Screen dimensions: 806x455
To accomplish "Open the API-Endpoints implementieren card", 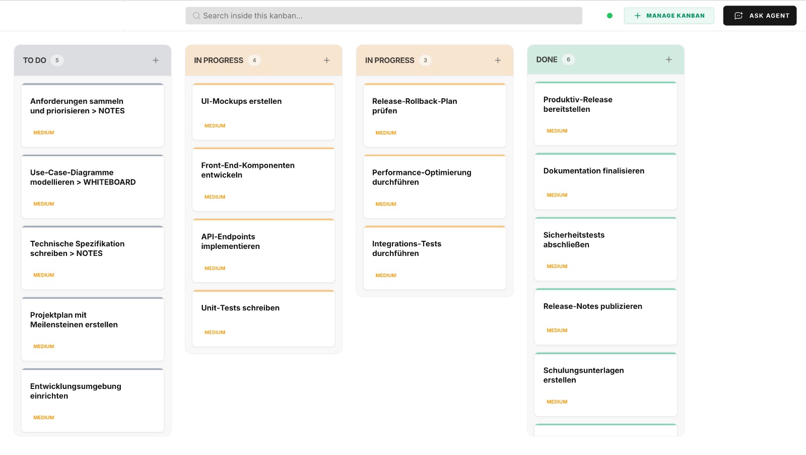I will [263, 250].
